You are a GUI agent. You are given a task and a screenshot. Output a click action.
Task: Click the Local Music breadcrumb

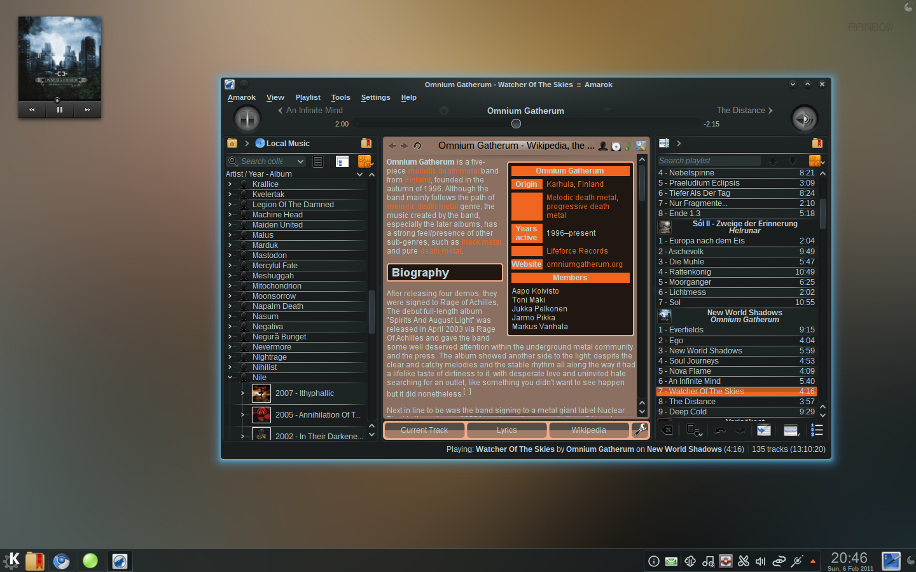point(282,144)
